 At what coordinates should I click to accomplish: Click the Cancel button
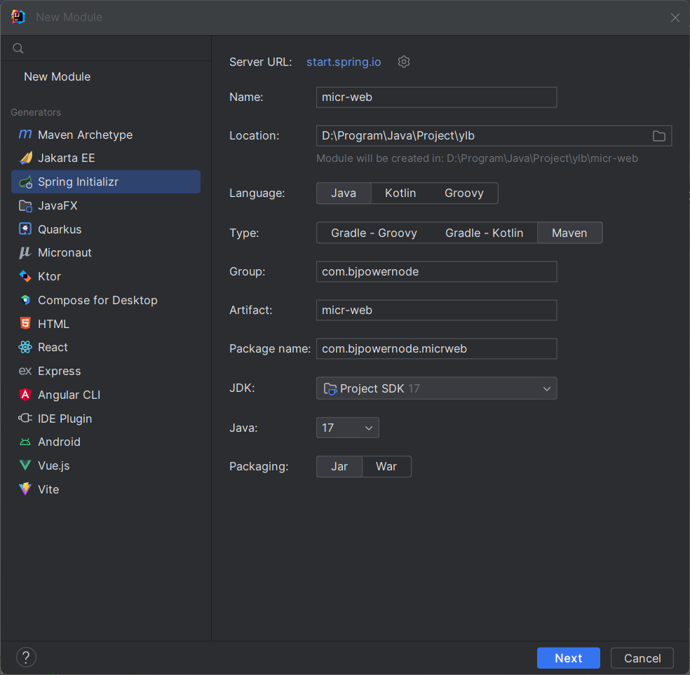(642, 658)
